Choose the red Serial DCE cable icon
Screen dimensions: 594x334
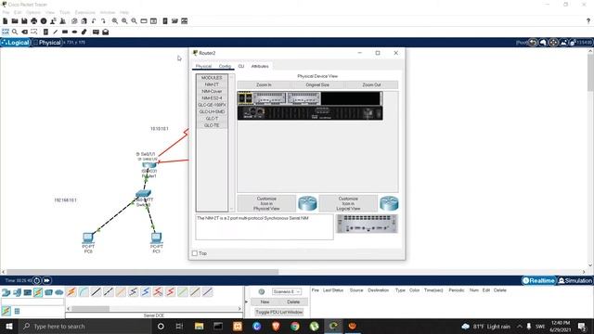pos(158,292)
